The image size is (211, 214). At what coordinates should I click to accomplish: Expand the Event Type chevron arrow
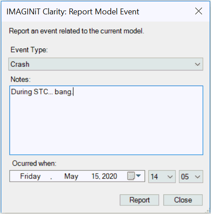click(x=198, y=64)
